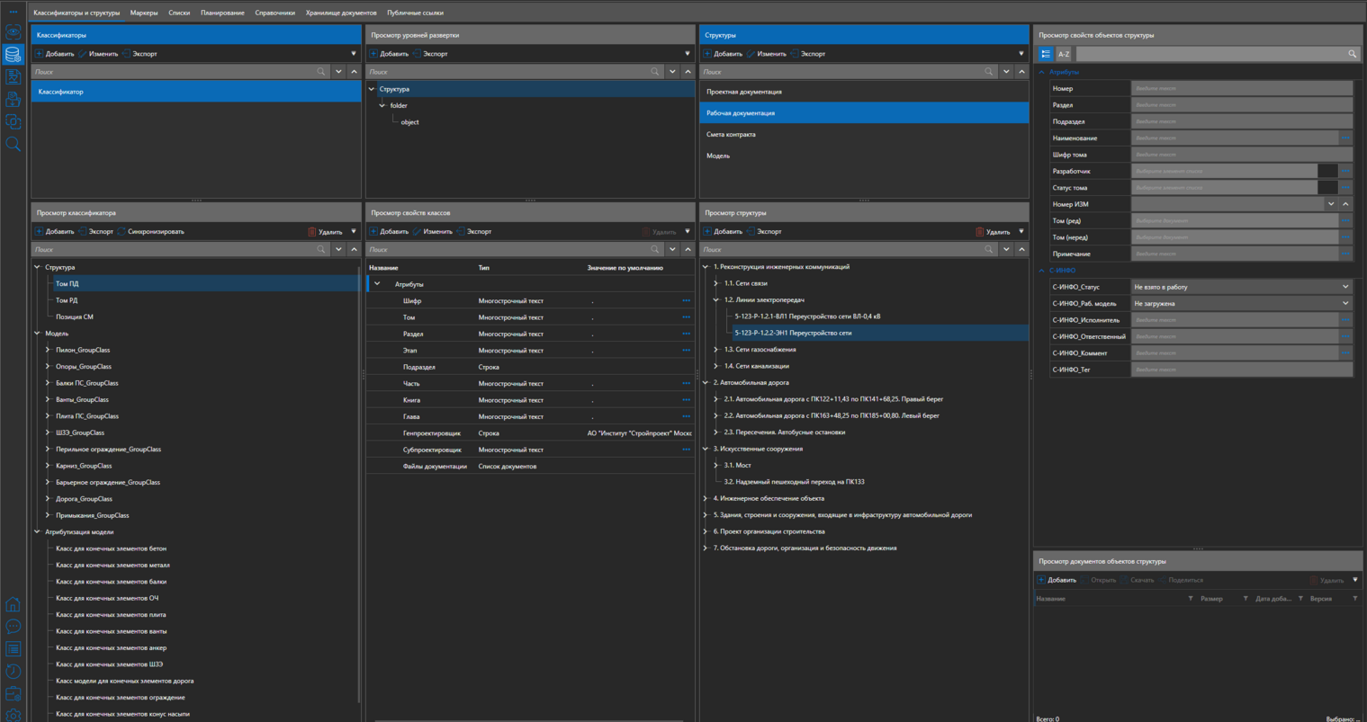The image size is (1367, 722).
Task: Open the С-ИНФО_Статус dropdown
Action: click(x=1345, y=287)
